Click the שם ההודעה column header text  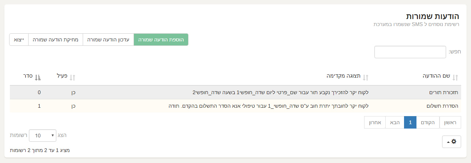pos(436,77)
